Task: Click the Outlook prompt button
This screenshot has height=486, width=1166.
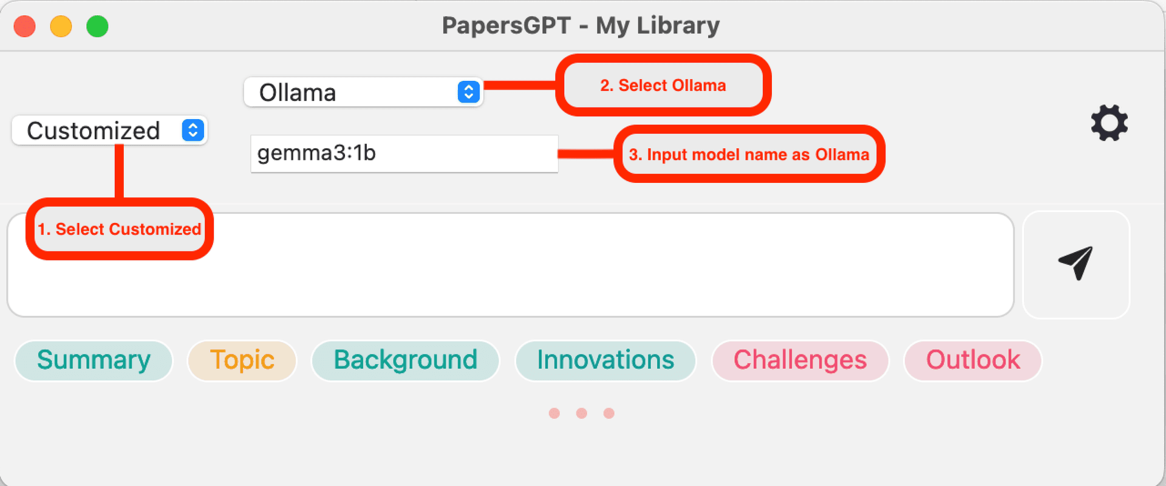Action: 972,360
